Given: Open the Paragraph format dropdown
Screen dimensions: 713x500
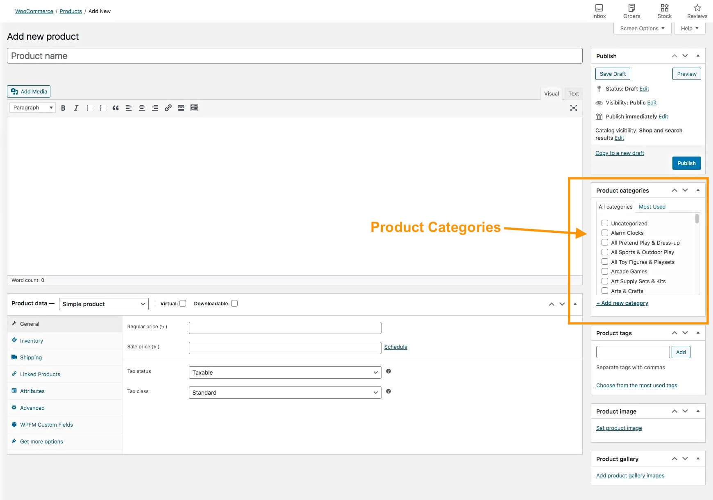Looking at the screenshot, I should (33, 108).
